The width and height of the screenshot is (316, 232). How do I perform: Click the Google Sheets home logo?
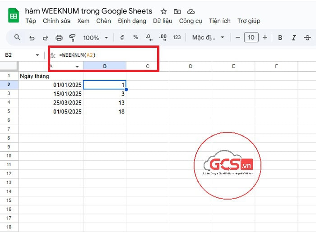click(x=14, y=16)
